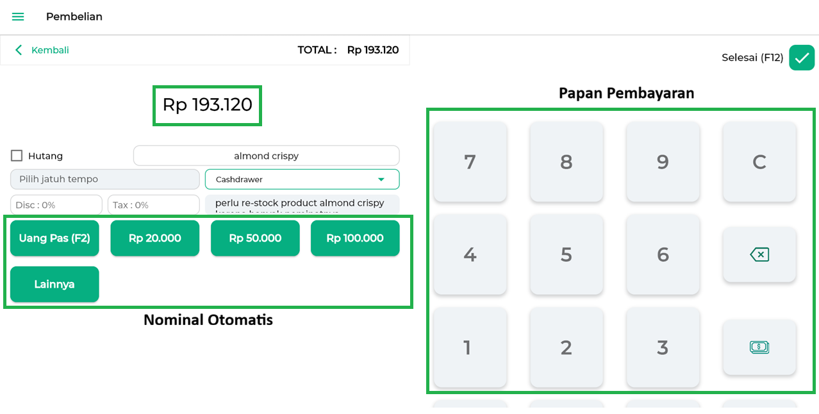Click the Lainnya button
Screen dimensions: 819x414
[x=54, y=285]
